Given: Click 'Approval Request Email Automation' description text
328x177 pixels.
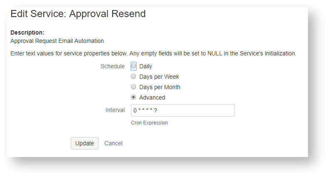Looking at the screenshot, I should (57, 41).
